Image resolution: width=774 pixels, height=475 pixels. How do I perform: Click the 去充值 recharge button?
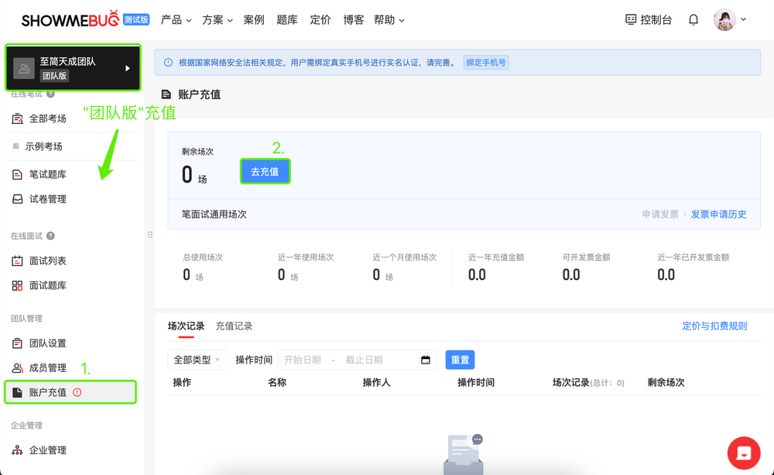tap(265, 171)
